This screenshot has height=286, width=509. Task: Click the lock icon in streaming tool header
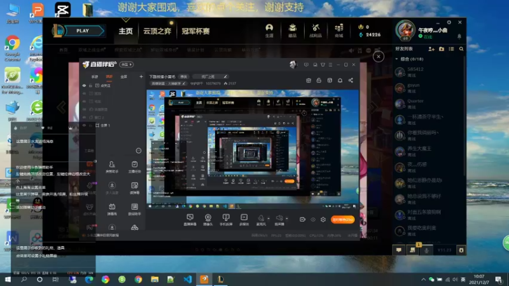[319, 80]
